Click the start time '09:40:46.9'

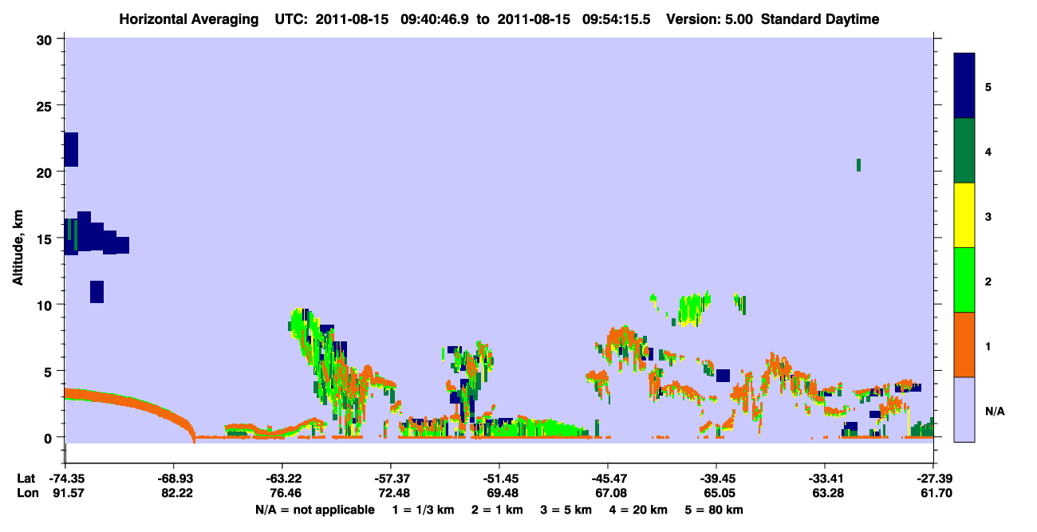(436, 19)
